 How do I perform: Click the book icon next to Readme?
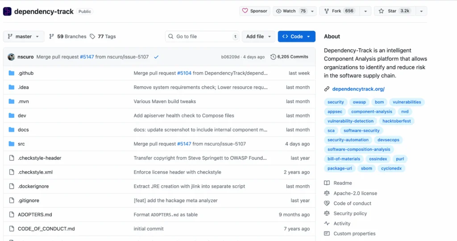(327, 183)
